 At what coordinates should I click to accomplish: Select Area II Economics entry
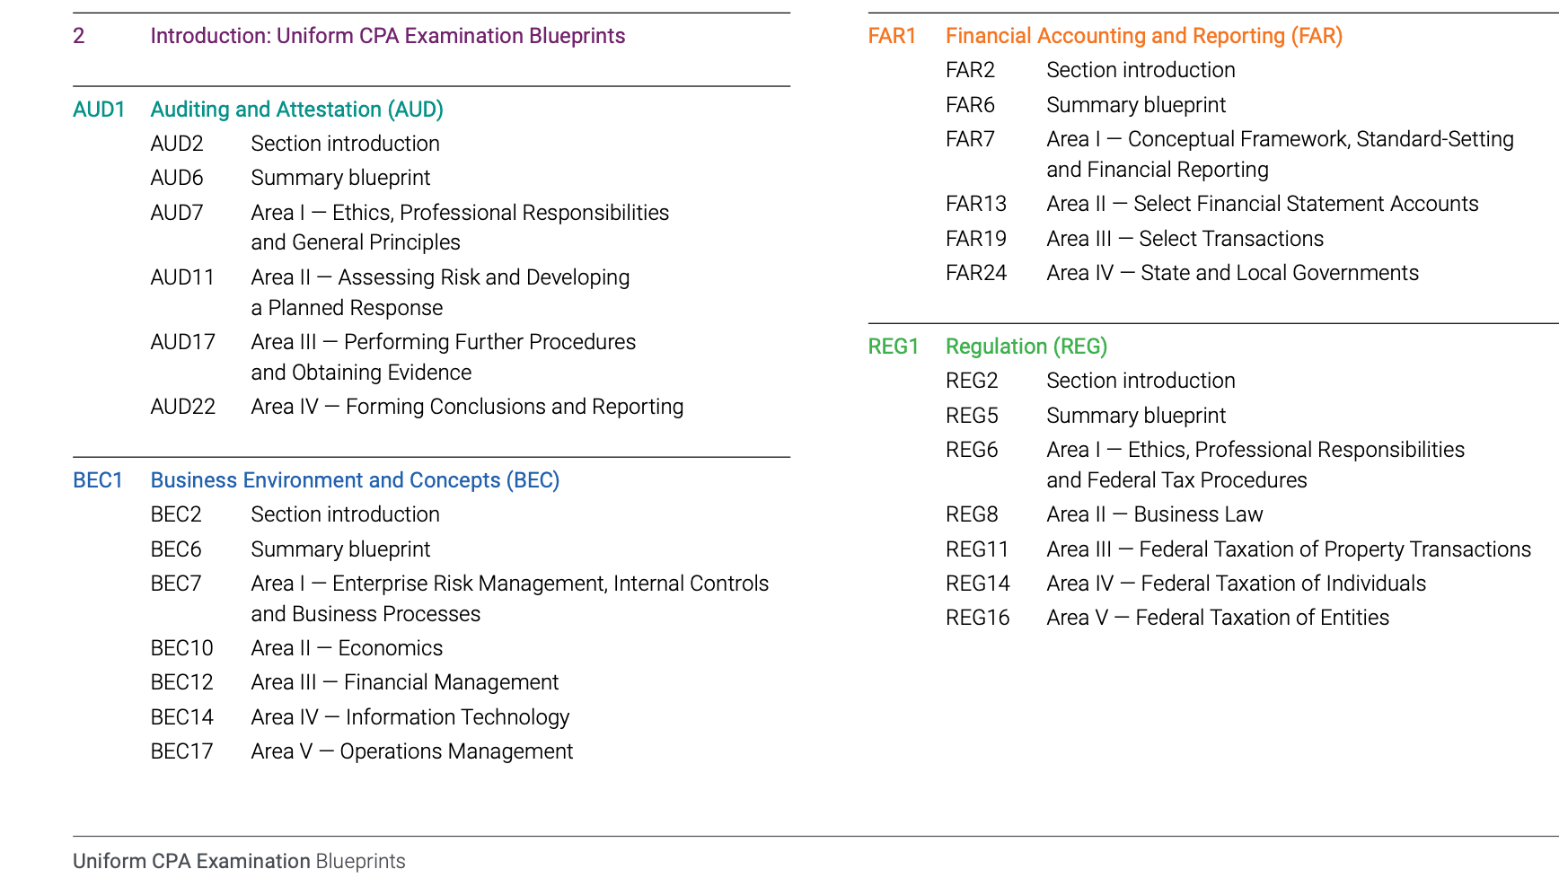pos(347,648)
